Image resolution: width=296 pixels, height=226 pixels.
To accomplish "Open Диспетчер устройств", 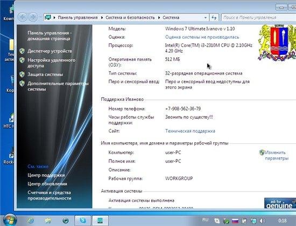I will coord(50,51).
